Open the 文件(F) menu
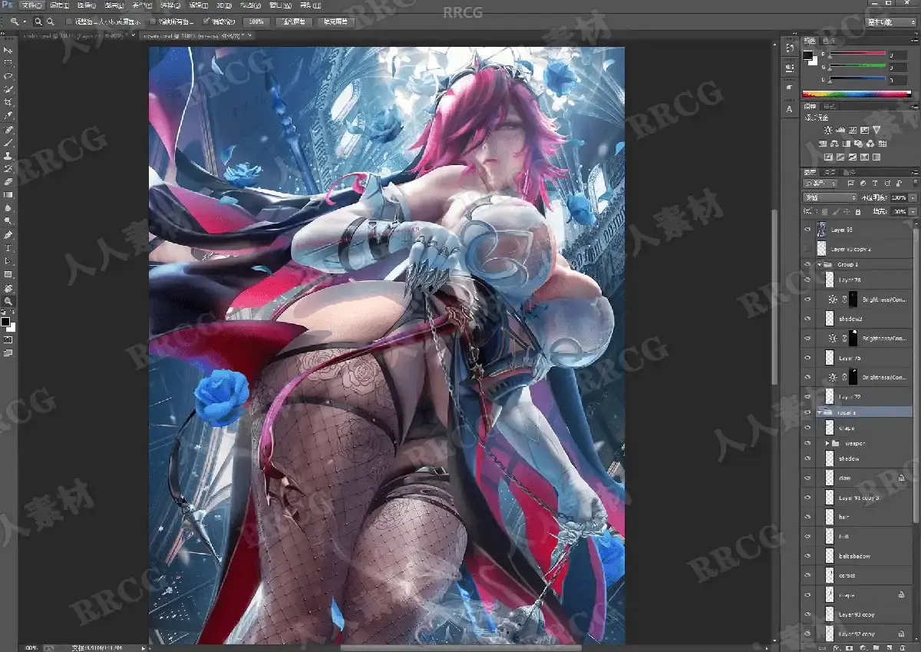The width and height of the screenshot is (921, 652). coord(31,5)
